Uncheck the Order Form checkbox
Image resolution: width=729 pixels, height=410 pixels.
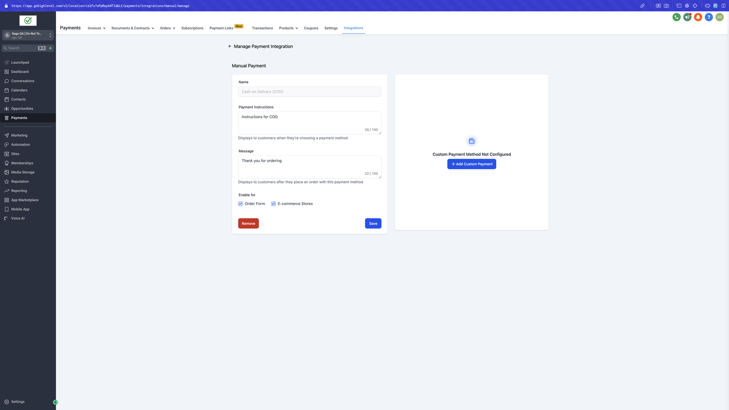point(241,204)
